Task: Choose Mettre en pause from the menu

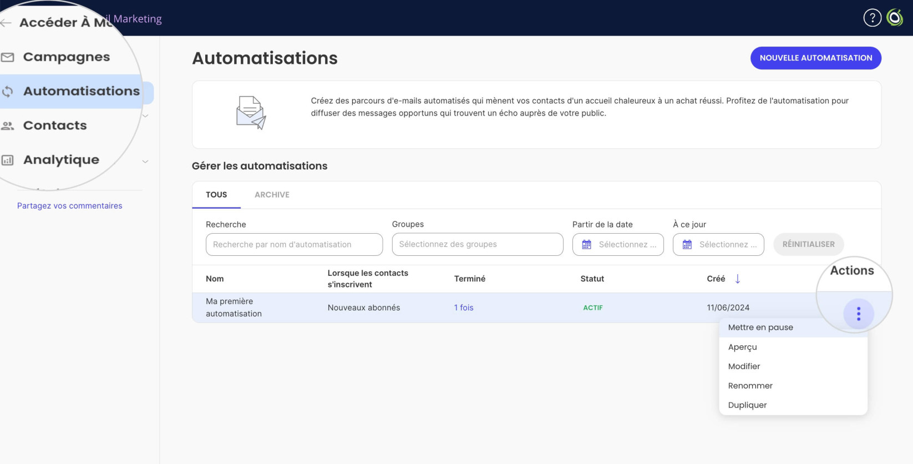Action: click(x=793, y=327)
